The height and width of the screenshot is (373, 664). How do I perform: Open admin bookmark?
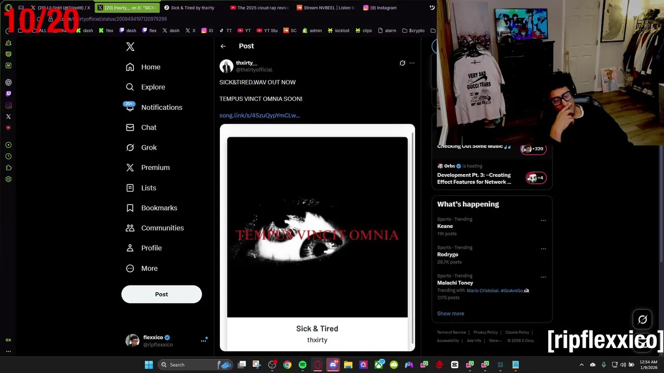point(312,31)
